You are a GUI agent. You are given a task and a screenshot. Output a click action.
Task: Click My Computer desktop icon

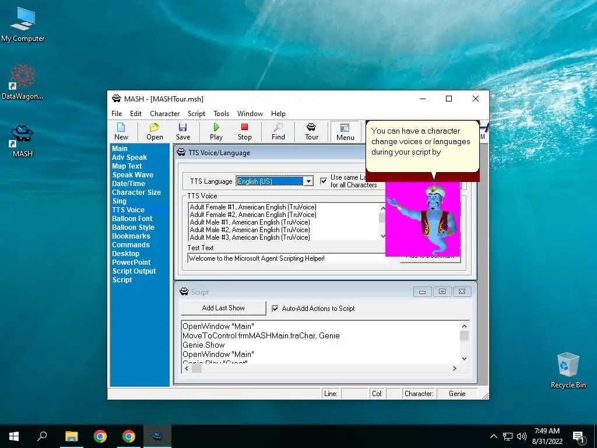click(23, 24)
